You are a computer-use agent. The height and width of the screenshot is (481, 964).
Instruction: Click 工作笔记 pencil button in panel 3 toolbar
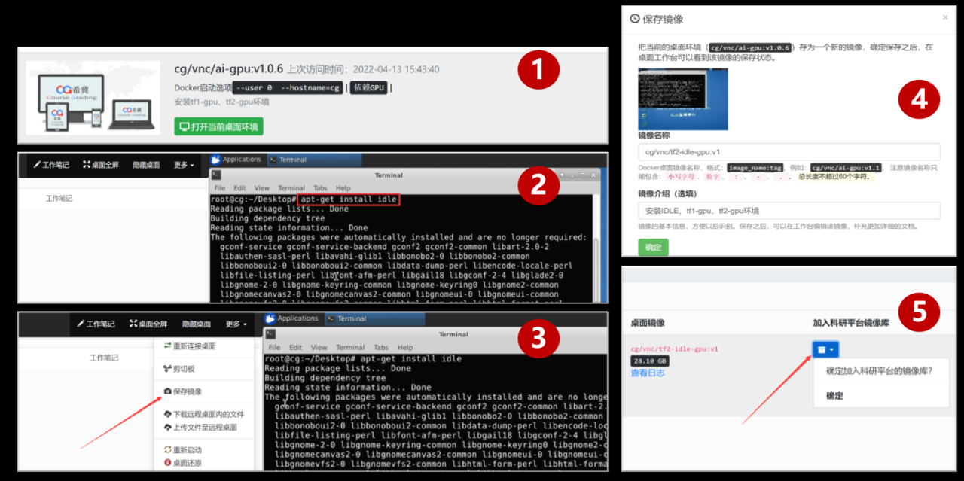[x=96, y=324]
